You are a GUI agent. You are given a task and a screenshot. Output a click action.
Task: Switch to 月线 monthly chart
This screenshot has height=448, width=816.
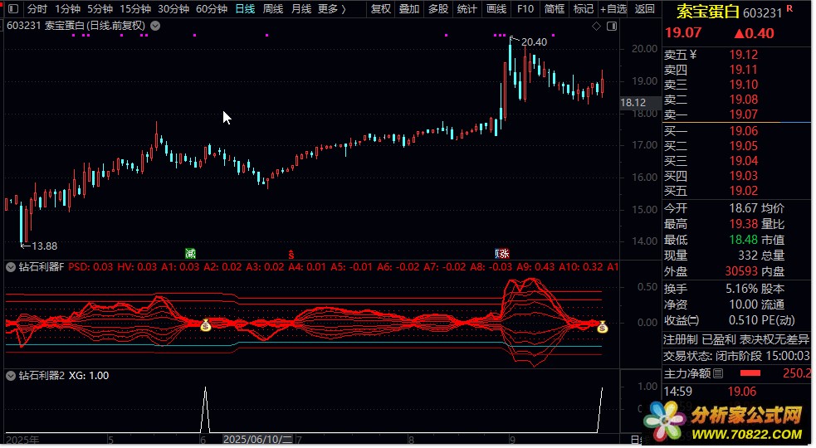(x=301, y=9)
